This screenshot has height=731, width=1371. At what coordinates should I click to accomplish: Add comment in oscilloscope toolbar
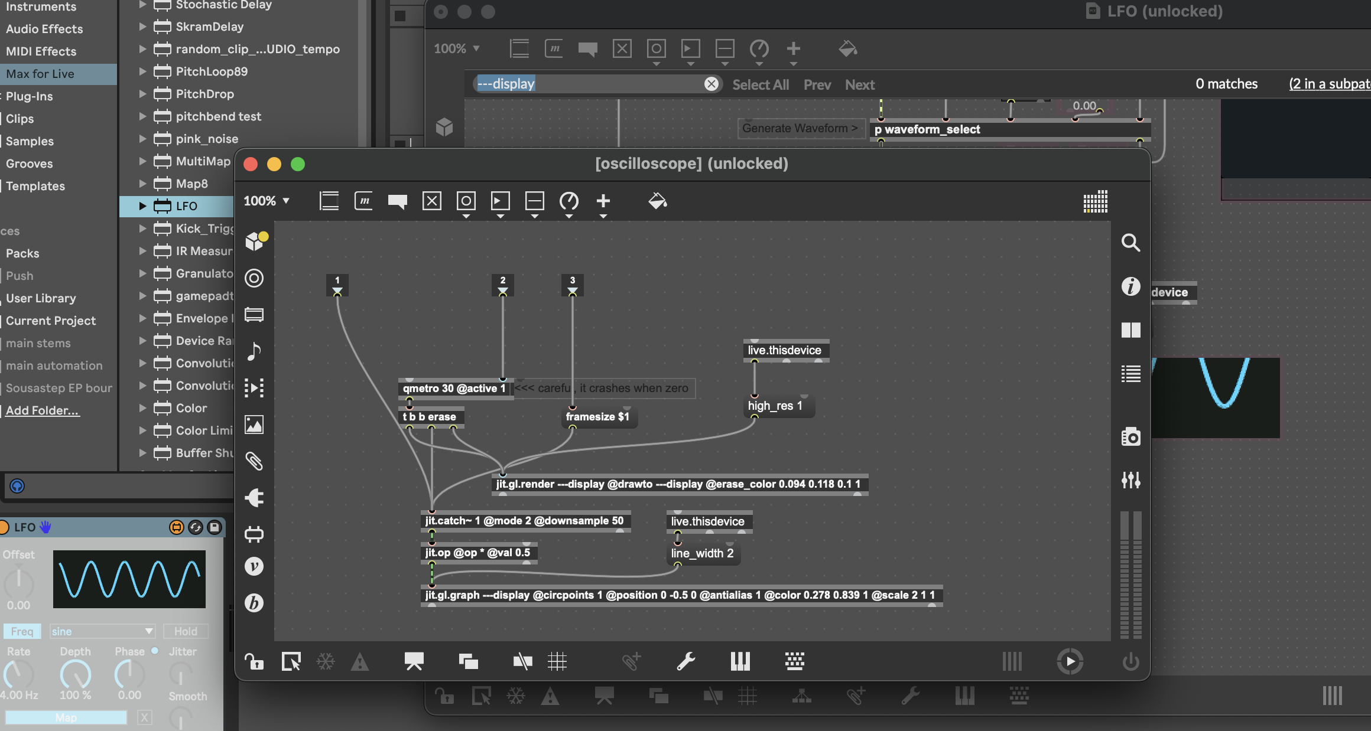pos(398,201)
